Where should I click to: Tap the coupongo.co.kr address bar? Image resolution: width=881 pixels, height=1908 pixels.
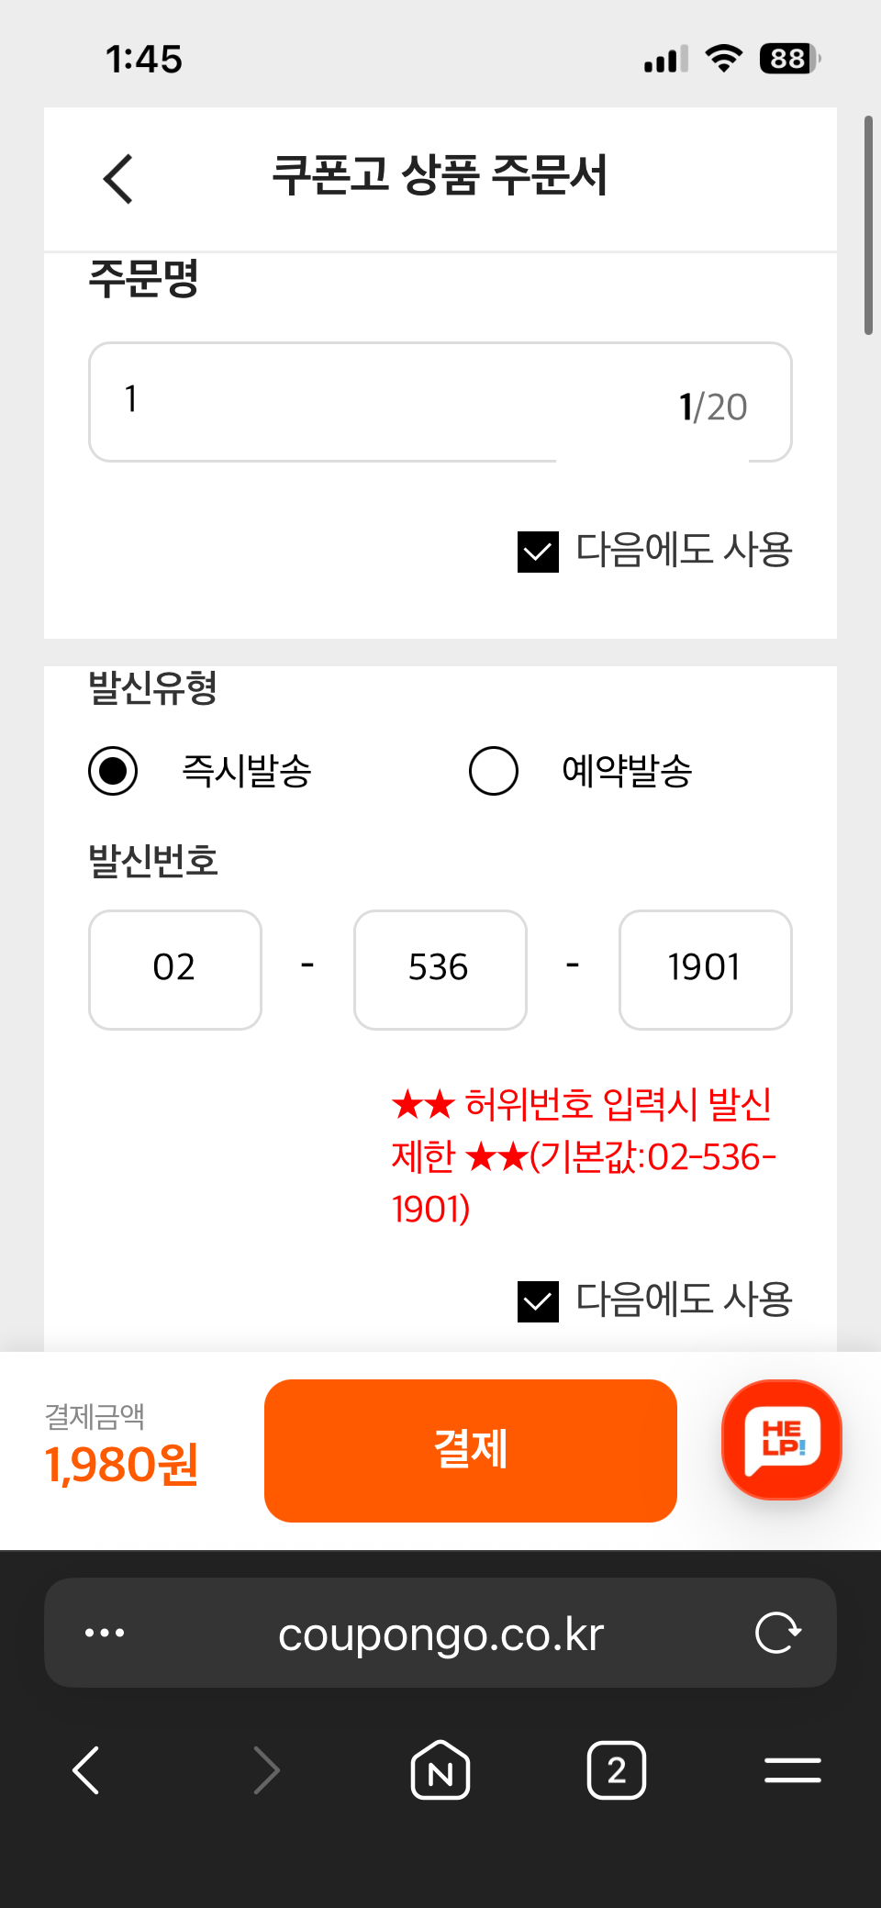coord(440,1633)
